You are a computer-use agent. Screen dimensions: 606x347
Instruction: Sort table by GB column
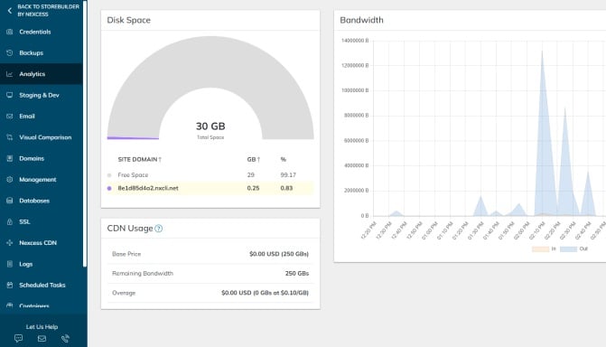click(x=254, y=159)
